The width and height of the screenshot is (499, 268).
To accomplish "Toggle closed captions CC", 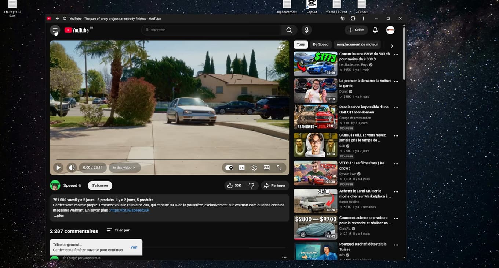I will (x=242, y=168).
